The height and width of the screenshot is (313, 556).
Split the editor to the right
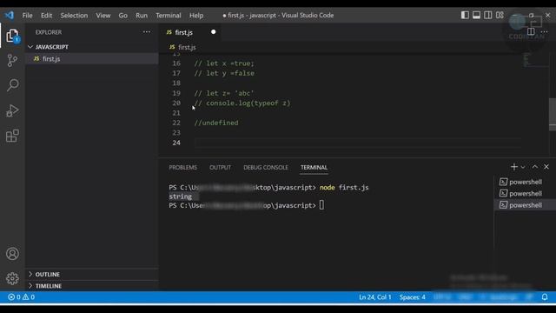coord(531,32)
